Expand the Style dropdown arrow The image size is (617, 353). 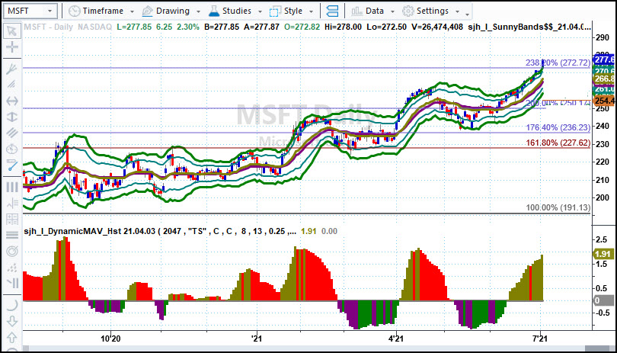(311, 12)
